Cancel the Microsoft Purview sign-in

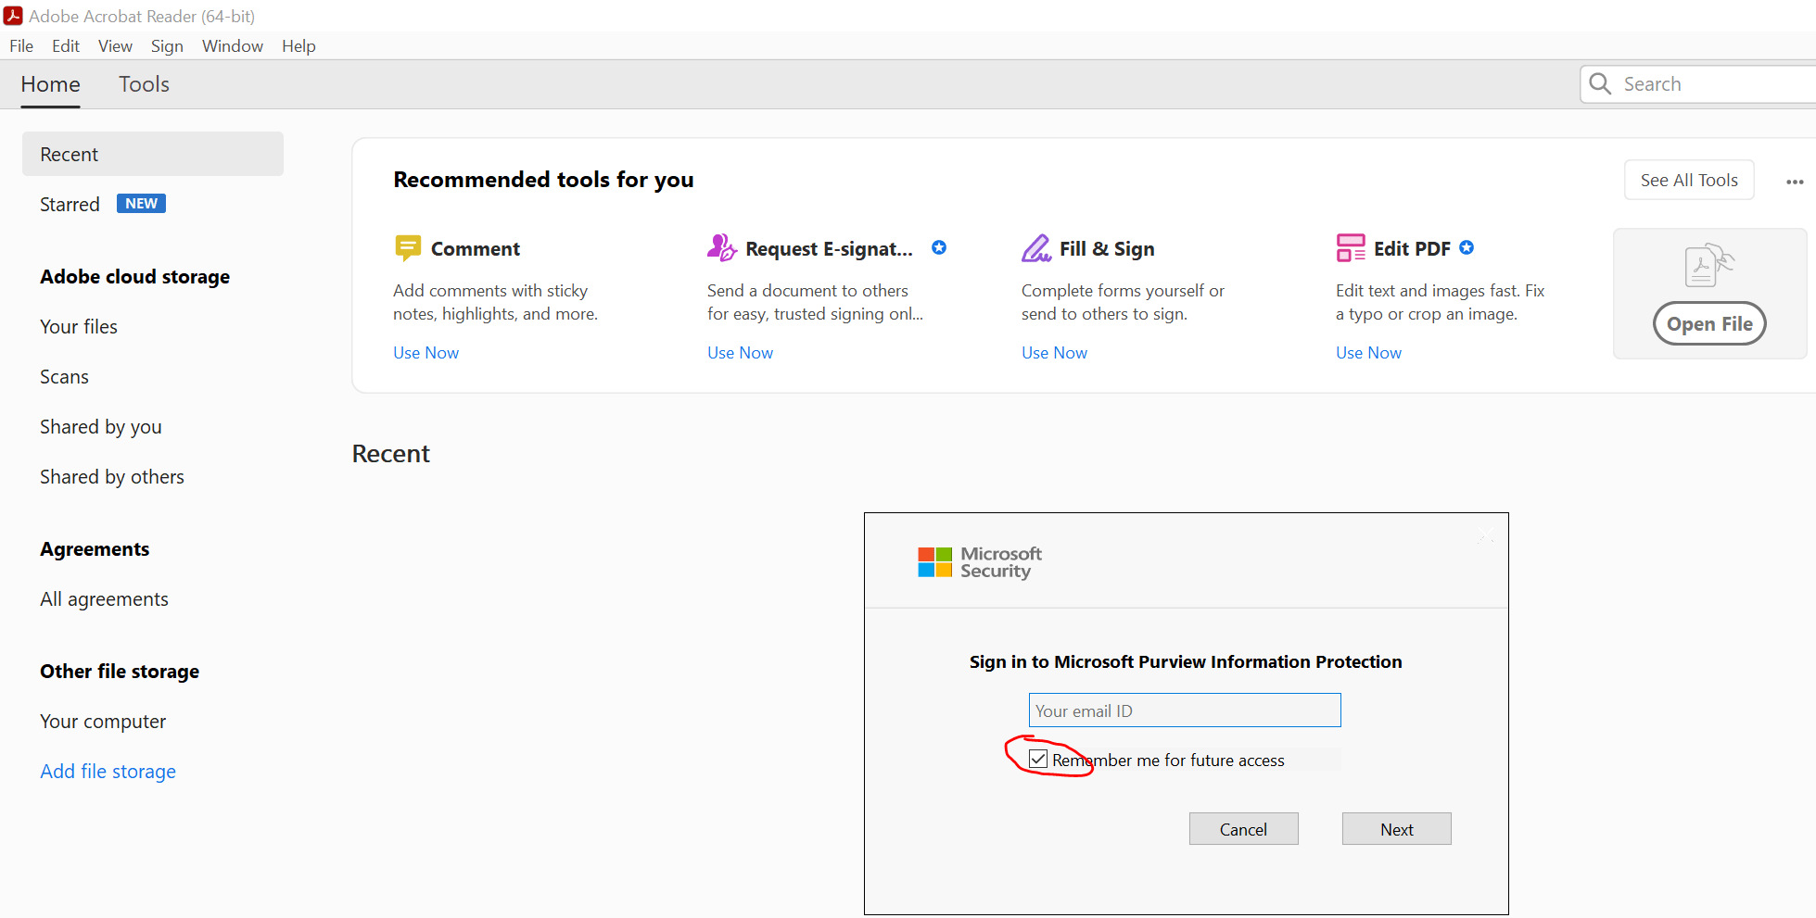coord(1243,828)
